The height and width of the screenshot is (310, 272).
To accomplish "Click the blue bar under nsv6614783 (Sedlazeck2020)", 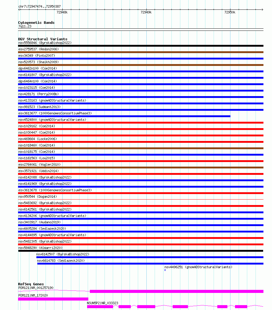I will click(x=150, y=264).
